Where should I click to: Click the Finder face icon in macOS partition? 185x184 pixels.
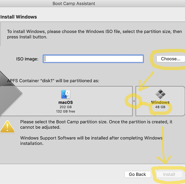click(x=66, y=94)
